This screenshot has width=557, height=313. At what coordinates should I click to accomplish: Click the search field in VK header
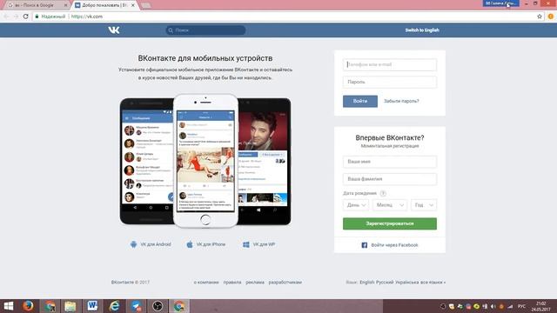tap(205, 30)
